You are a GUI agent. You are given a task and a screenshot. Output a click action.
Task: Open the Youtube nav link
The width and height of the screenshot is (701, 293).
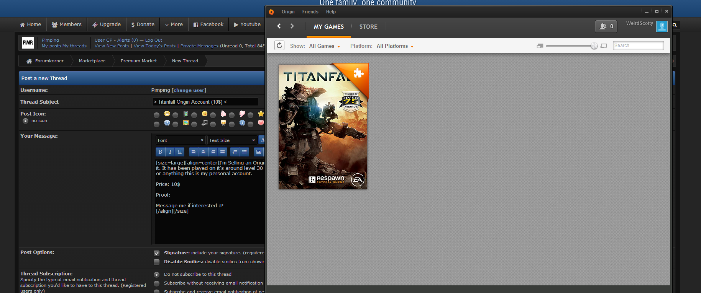coord(247,24)
